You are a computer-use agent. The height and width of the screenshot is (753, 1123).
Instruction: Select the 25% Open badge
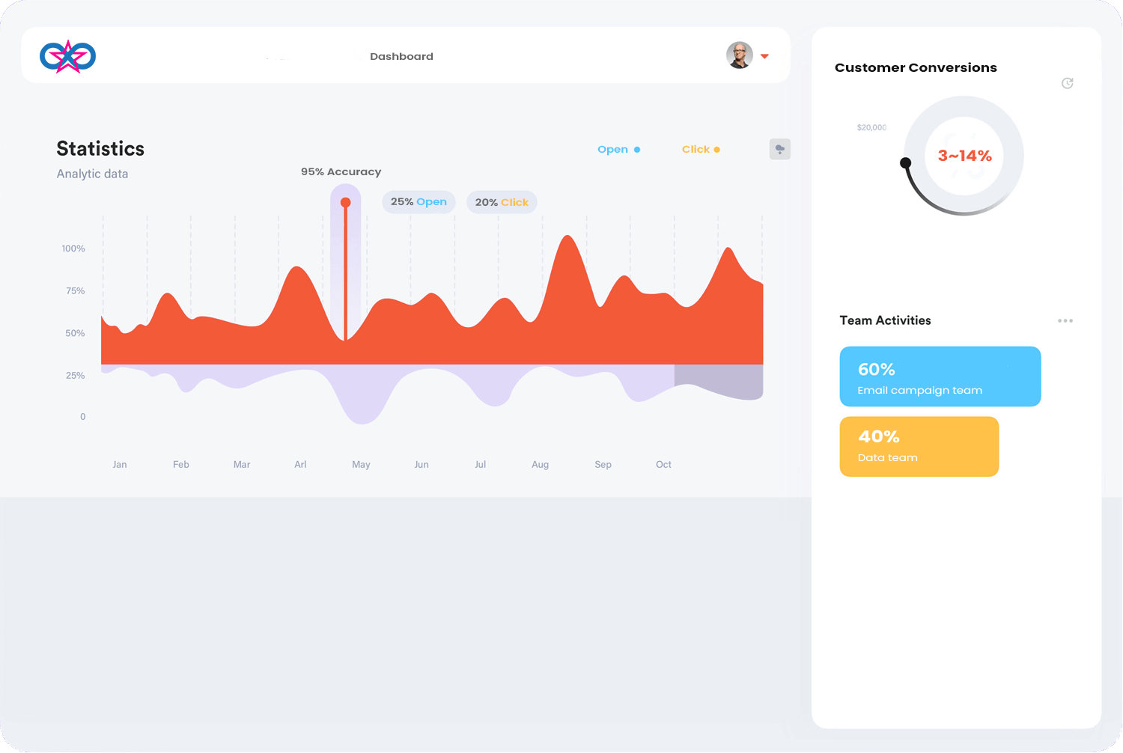(x=419, y=202)
